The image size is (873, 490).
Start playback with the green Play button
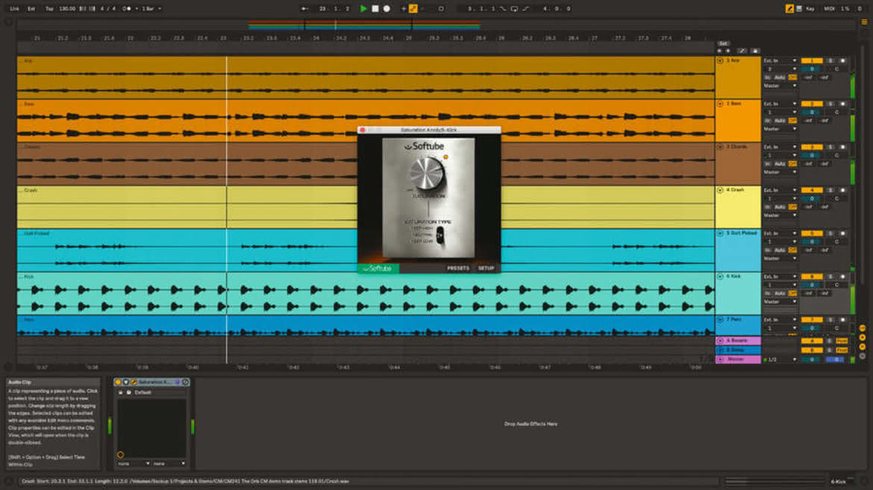(363, 8)
